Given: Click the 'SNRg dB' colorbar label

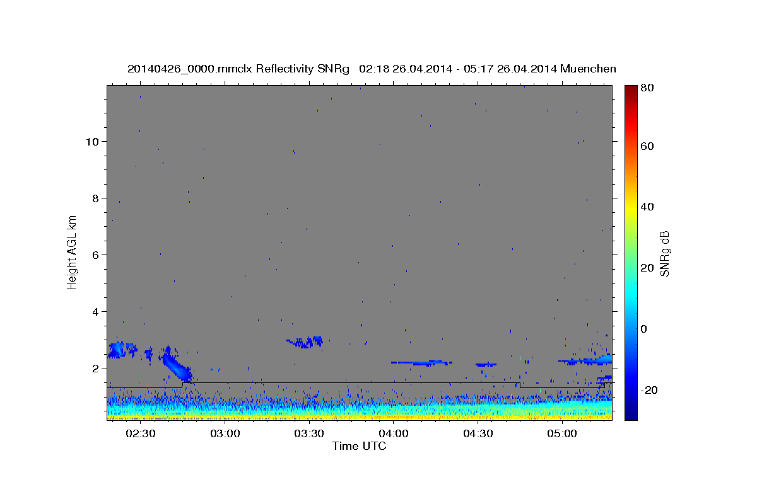Looking at the screenshot, I should pos(665,253).
